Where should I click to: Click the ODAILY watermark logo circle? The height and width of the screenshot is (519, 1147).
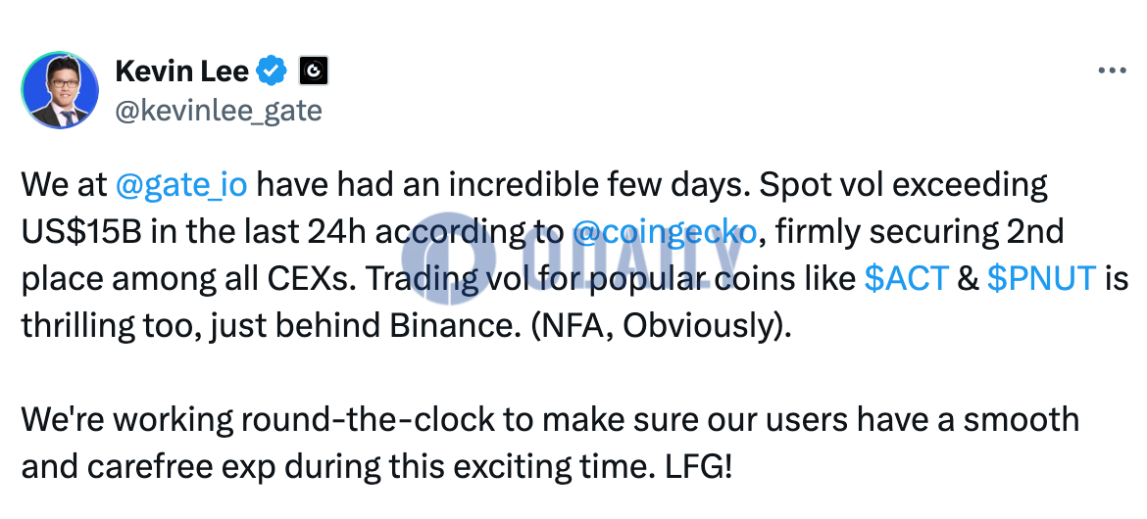point(449,258)
